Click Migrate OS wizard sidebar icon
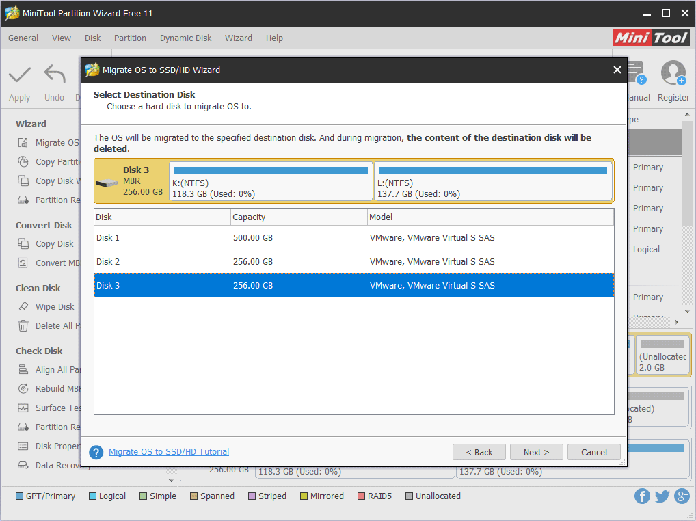The height and width of the screenshot is (521, 696). click(23, 142)
